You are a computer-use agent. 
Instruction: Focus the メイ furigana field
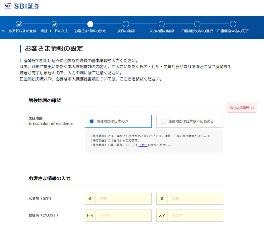tap(190, 216)
